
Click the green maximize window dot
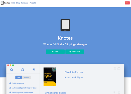(x=13, y=65)
